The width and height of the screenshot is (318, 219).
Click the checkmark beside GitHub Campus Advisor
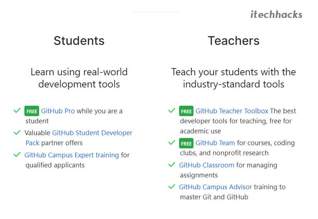coord(172,186)
